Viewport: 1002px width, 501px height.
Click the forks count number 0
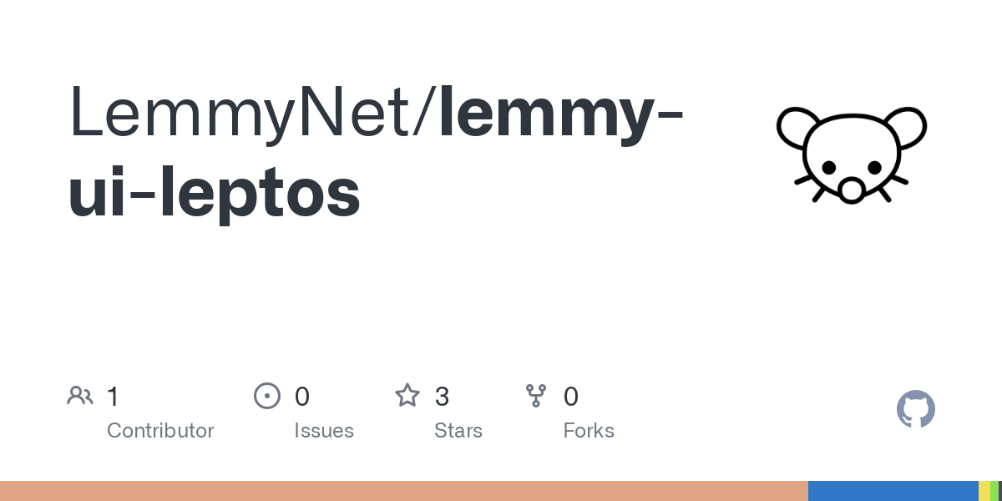pos(571,396)
